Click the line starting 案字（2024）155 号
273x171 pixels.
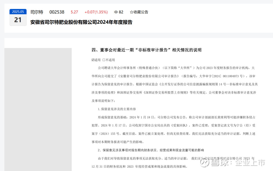[x=173, y=134]
